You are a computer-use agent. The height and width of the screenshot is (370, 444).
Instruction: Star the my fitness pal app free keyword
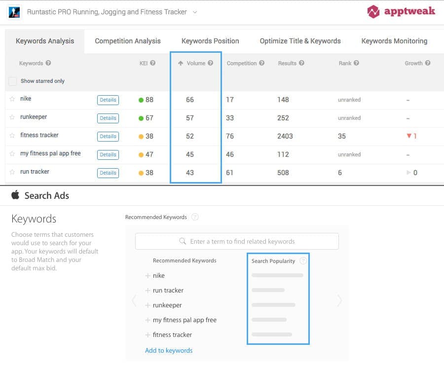pyautogui.click(x=12, y=154)
